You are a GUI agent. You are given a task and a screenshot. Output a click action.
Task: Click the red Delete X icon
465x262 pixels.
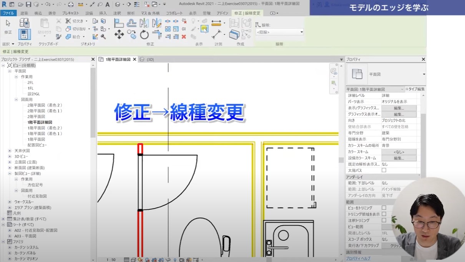184,37
